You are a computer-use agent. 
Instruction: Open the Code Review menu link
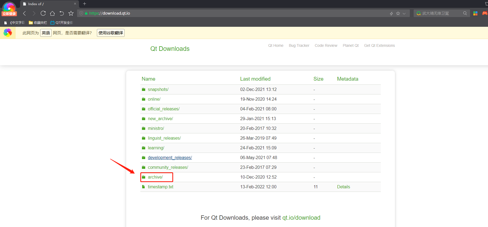tap(326, 45)
